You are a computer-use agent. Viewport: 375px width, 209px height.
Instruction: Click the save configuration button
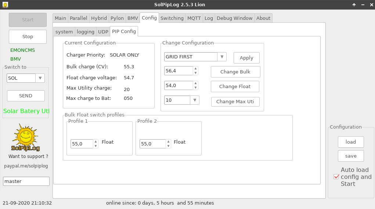click(x=351, y=156)
